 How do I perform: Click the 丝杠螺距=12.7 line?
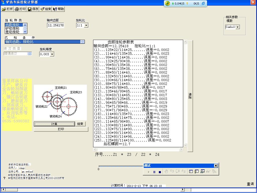point(117,144)
